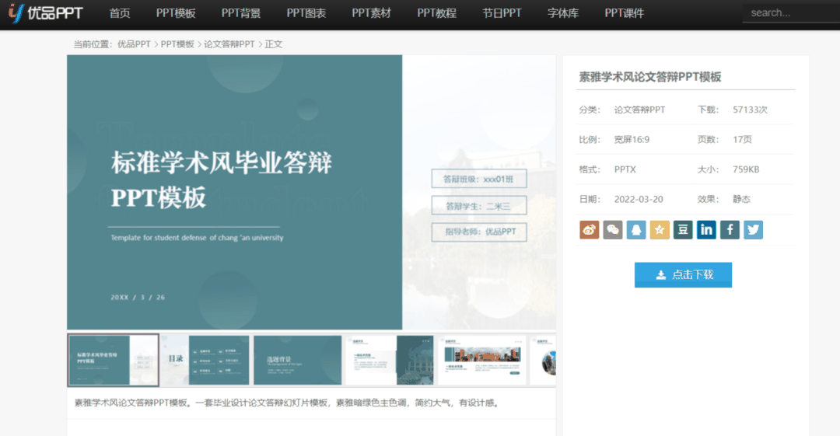Viewport: 840px width, 436px height.
Task: Select the 目录 slide thumbnail
Action: 205,360
